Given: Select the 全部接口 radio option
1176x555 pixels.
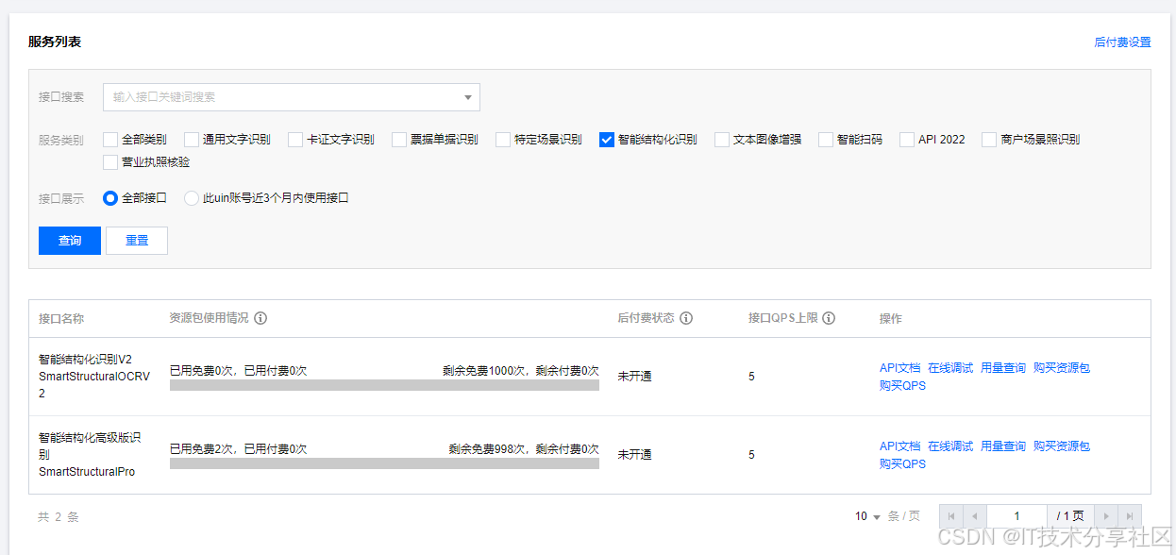Looking at the screenshot, I should click(110, 198).
